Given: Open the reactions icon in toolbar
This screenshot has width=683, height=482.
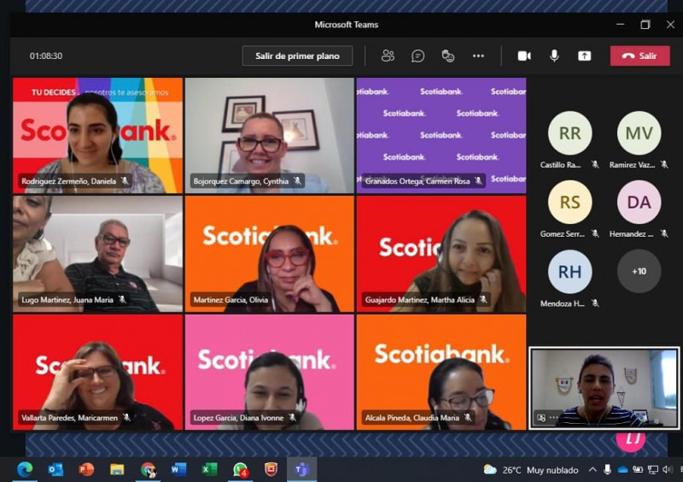Looking at the screenshot, I should pyautogui.click(x=447, y=56).
